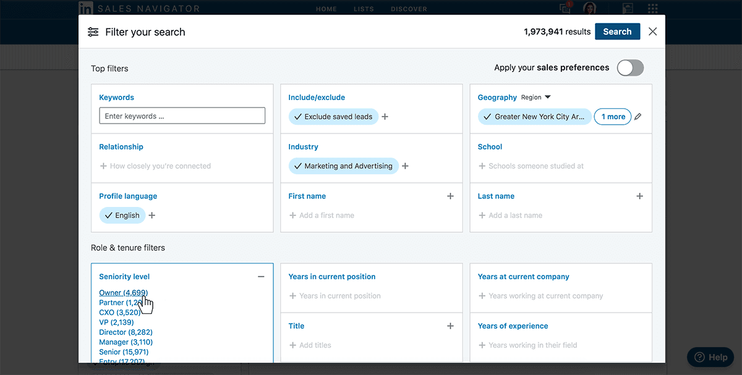The width and height of the screenshot is (742, 375).
Task: Add another Include/exclude filter with plus
Action: pos(385,116)
